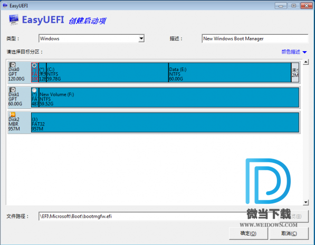Click the 取消(C) button

coord(289,233)
